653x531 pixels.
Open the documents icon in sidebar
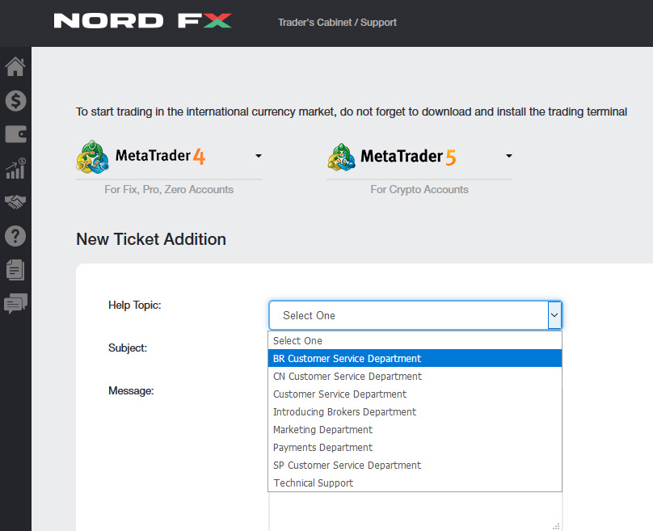click(x=15, y=270)
